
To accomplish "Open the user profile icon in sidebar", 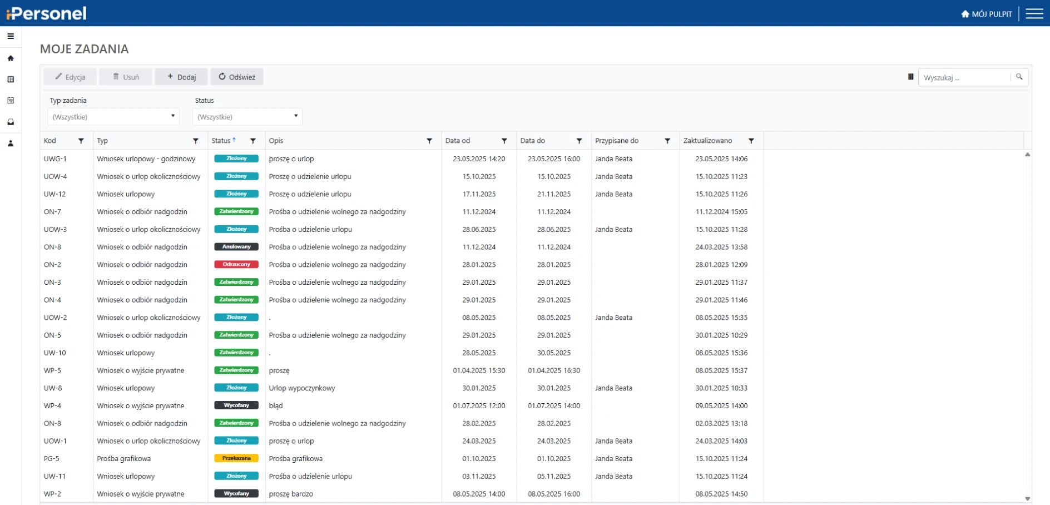I will 11,143.
